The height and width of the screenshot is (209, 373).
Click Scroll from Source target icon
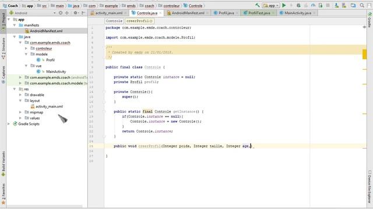click(61, 13)
